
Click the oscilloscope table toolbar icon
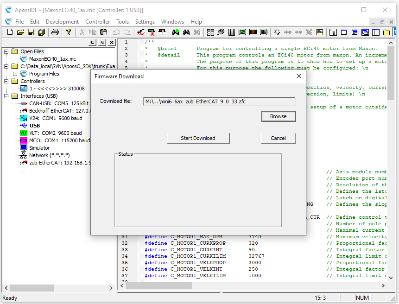click(x=264, y=32)
